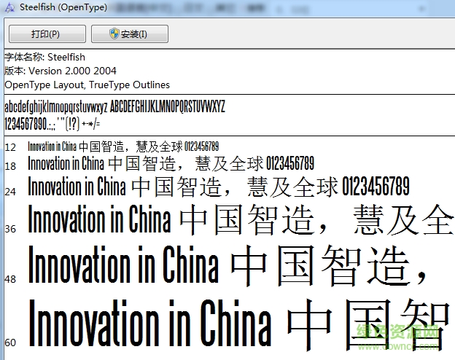455x360 pixels.
Task: Select the OpenType Layout, TrueType Outlines line
Action: point(87,85)
